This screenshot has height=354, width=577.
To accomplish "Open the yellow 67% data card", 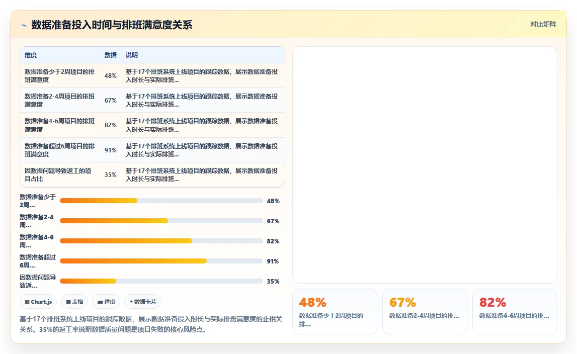I will click(425, 311).
